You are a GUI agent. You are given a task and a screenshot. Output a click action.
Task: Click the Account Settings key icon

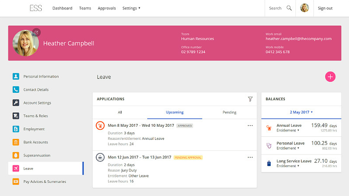point(16,103)
